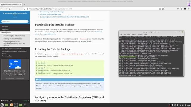Open the Firefox hamburger menu
191x107 pixels.
tap(189, 9)
